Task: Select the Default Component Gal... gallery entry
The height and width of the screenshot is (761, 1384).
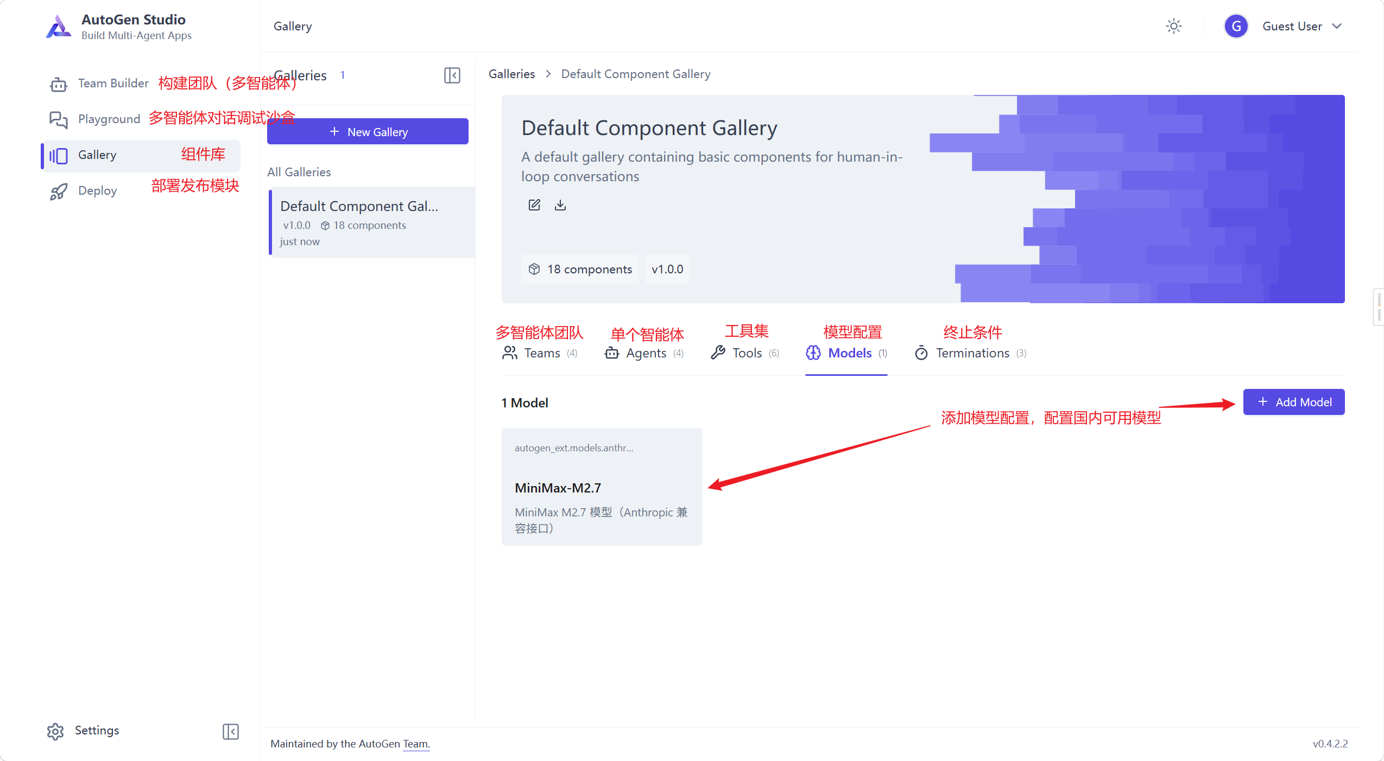Action: pos(372,223)
